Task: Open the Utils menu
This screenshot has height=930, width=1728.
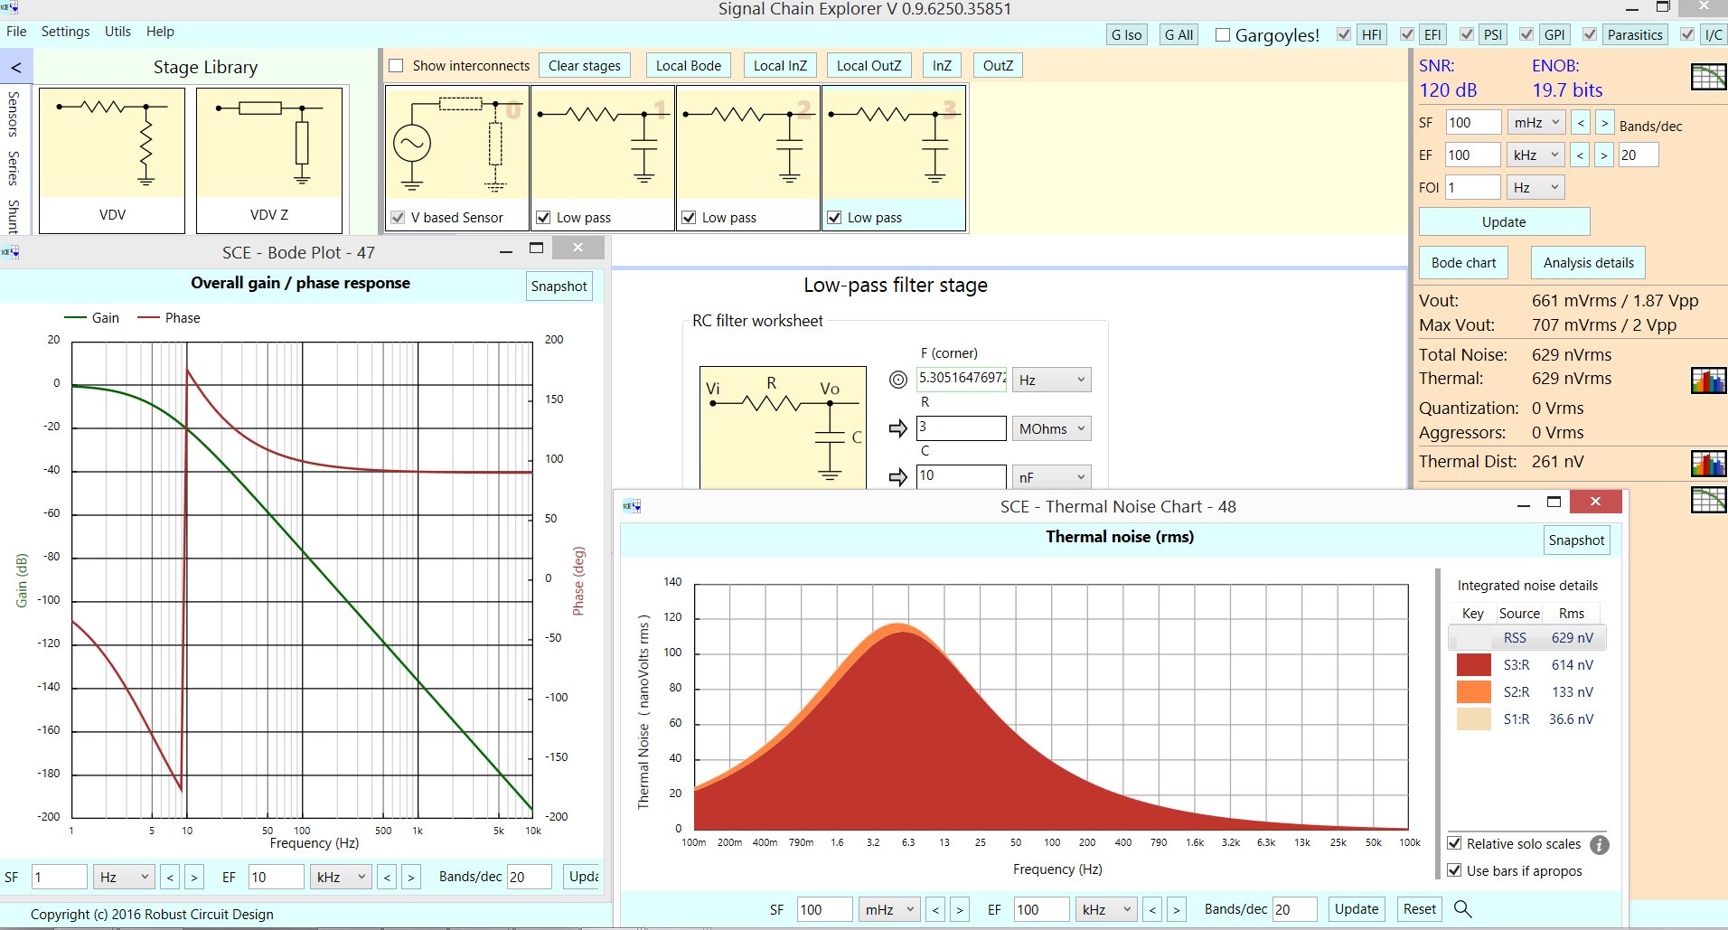Action: click(x=117, y=32)
